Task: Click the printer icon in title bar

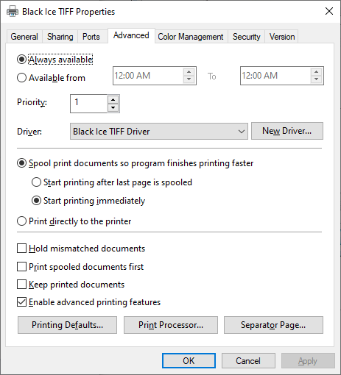Action: [x=13, y=12]
